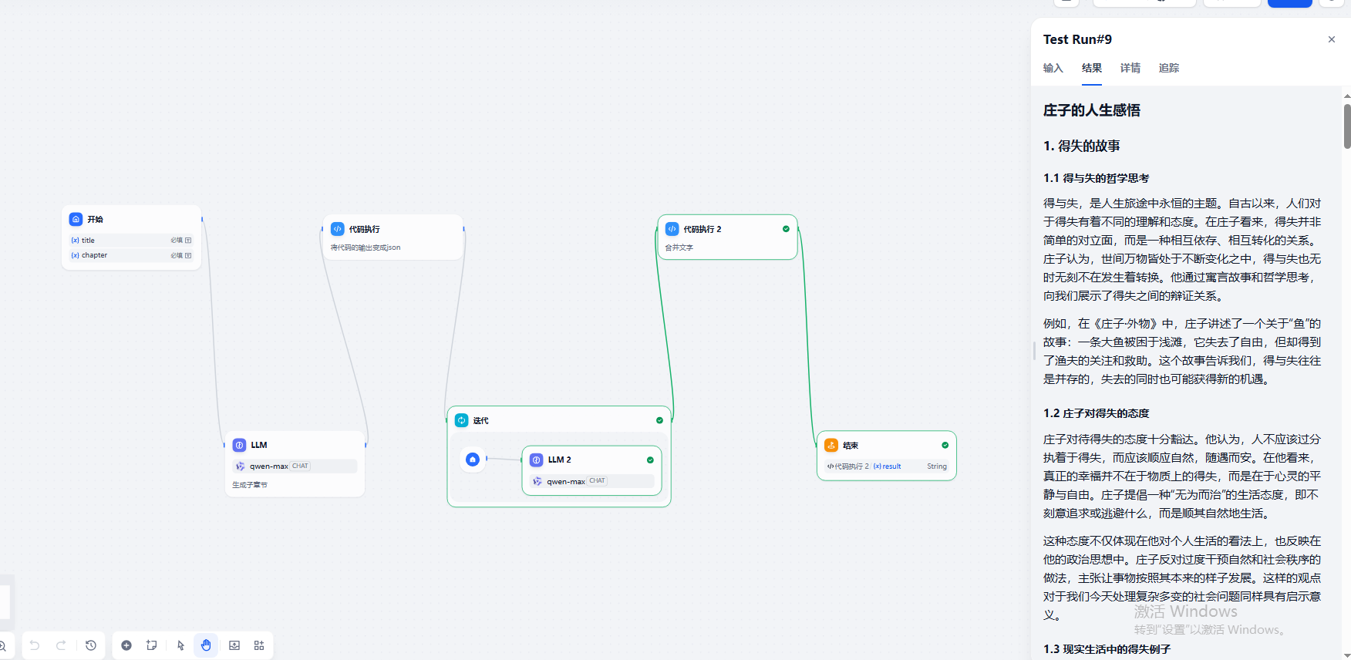Select the title variable in 开始 node

[131, 241]
